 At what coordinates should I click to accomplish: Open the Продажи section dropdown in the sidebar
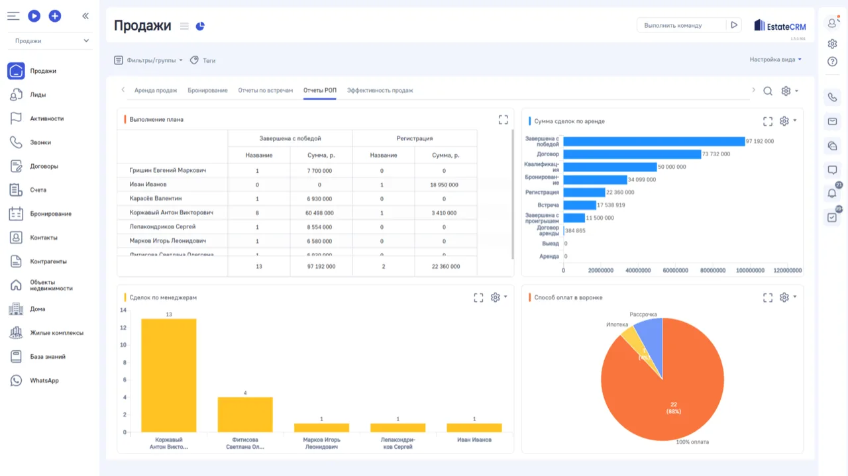coord(50,41)
